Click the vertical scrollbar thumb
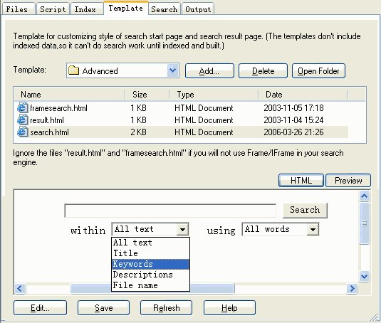The image size is (381, 323). click(x=364, y=223)
